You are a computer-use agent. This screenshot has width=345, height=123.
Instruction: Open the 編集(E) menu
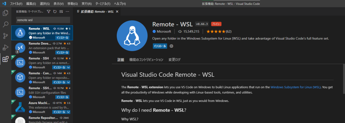point(31,4)
